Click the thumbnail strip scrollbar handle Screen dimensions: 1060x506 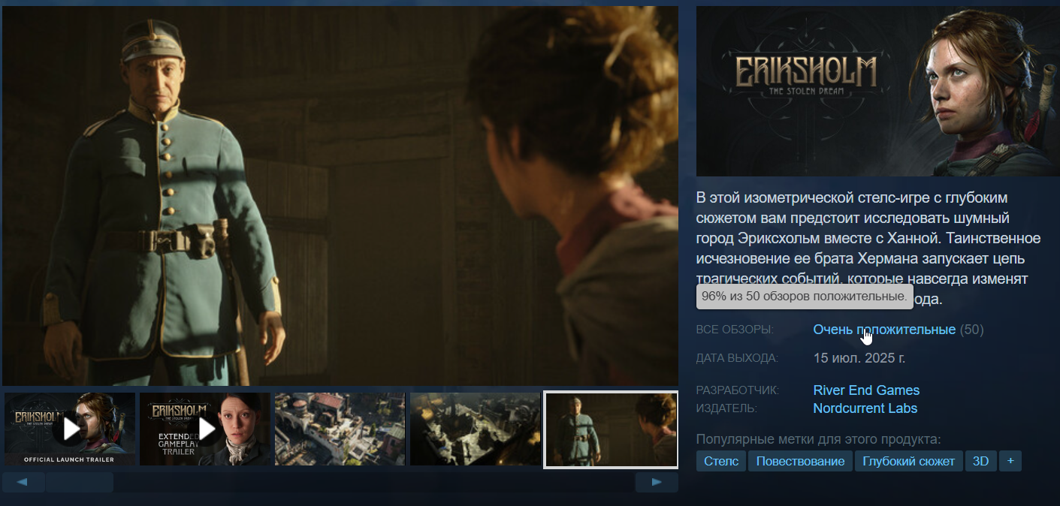(x=80, y=482)
